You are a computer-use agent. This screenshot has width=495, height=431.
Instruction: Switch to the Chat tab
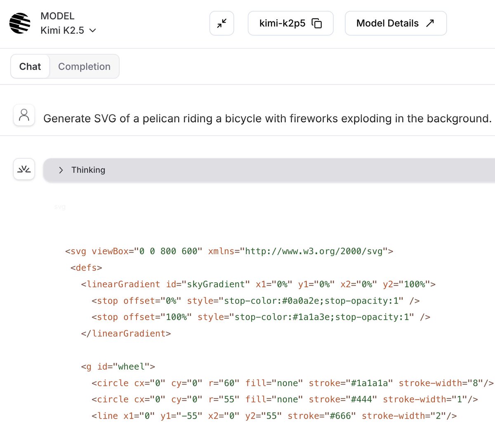(x=30, y=66)
